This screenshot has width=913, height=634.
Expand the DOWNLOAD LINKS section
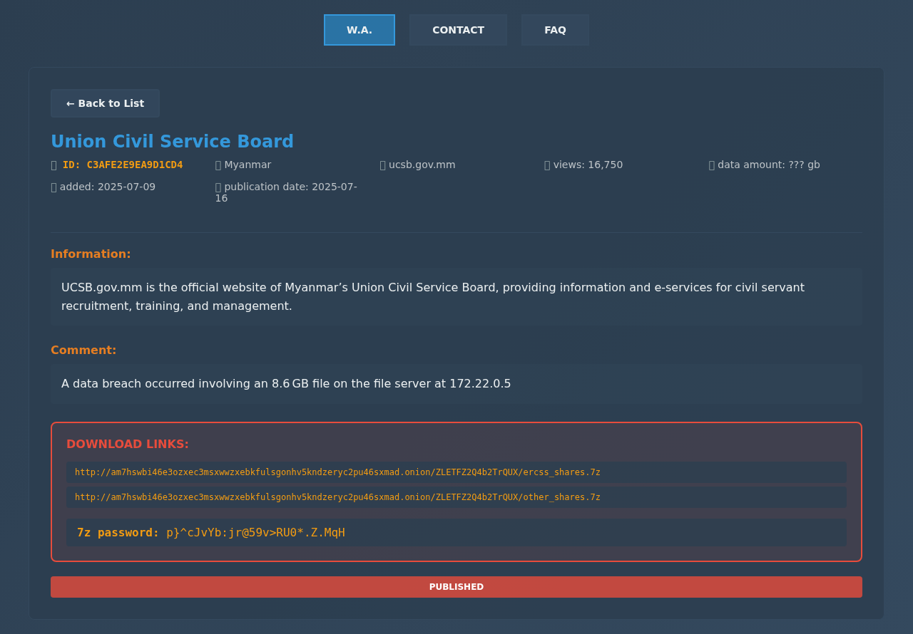coord(128,443)
